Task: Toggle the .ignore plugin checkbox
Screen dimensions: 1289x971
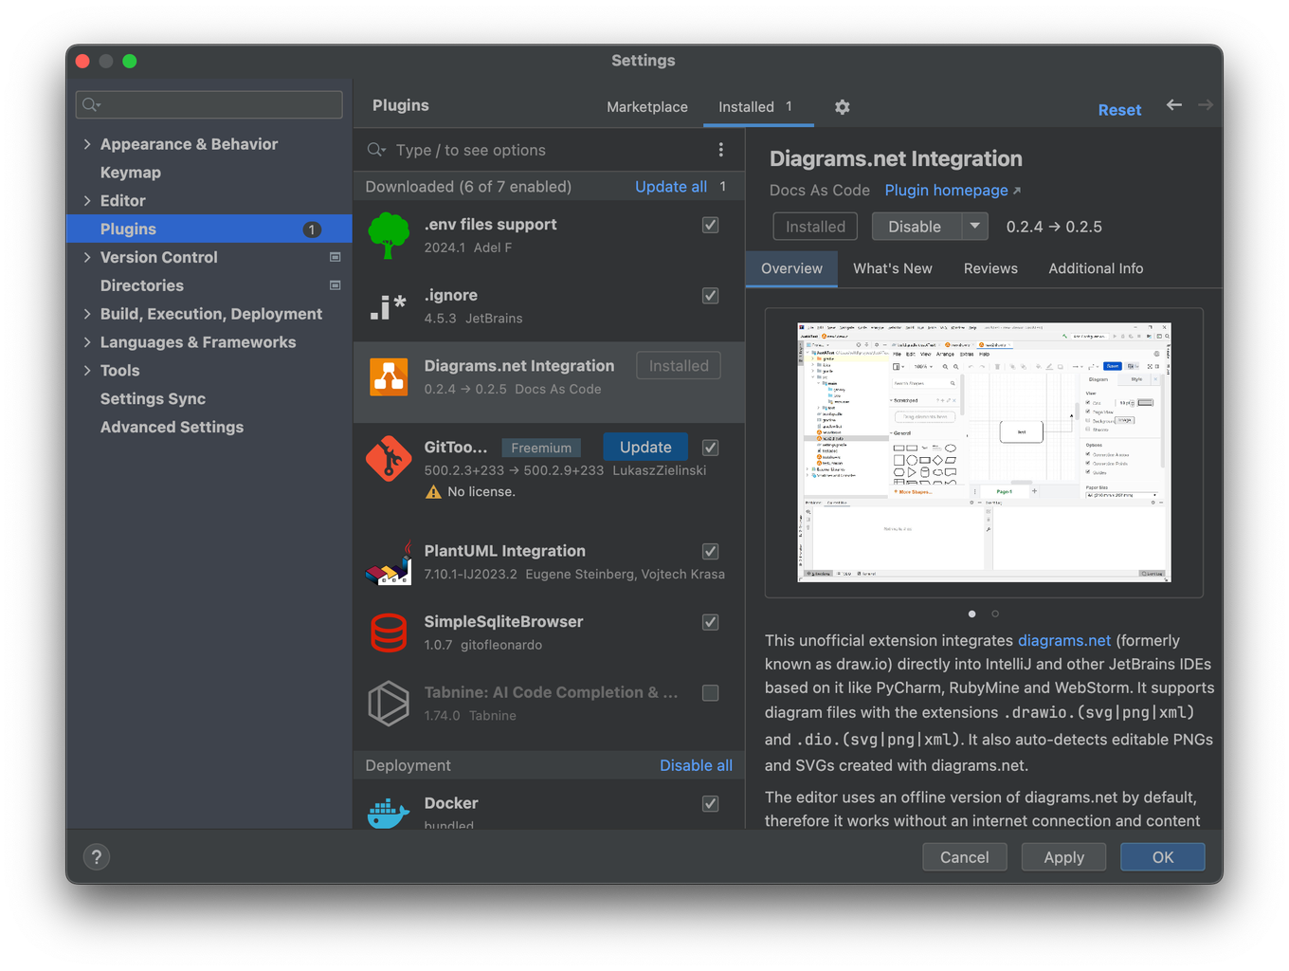Action: 710,296
